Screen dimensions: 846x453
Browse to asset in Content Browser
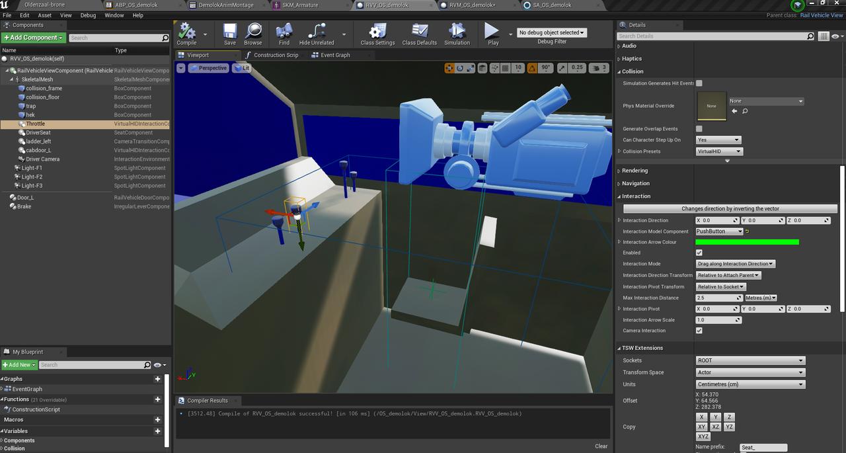tap(253, 34)
